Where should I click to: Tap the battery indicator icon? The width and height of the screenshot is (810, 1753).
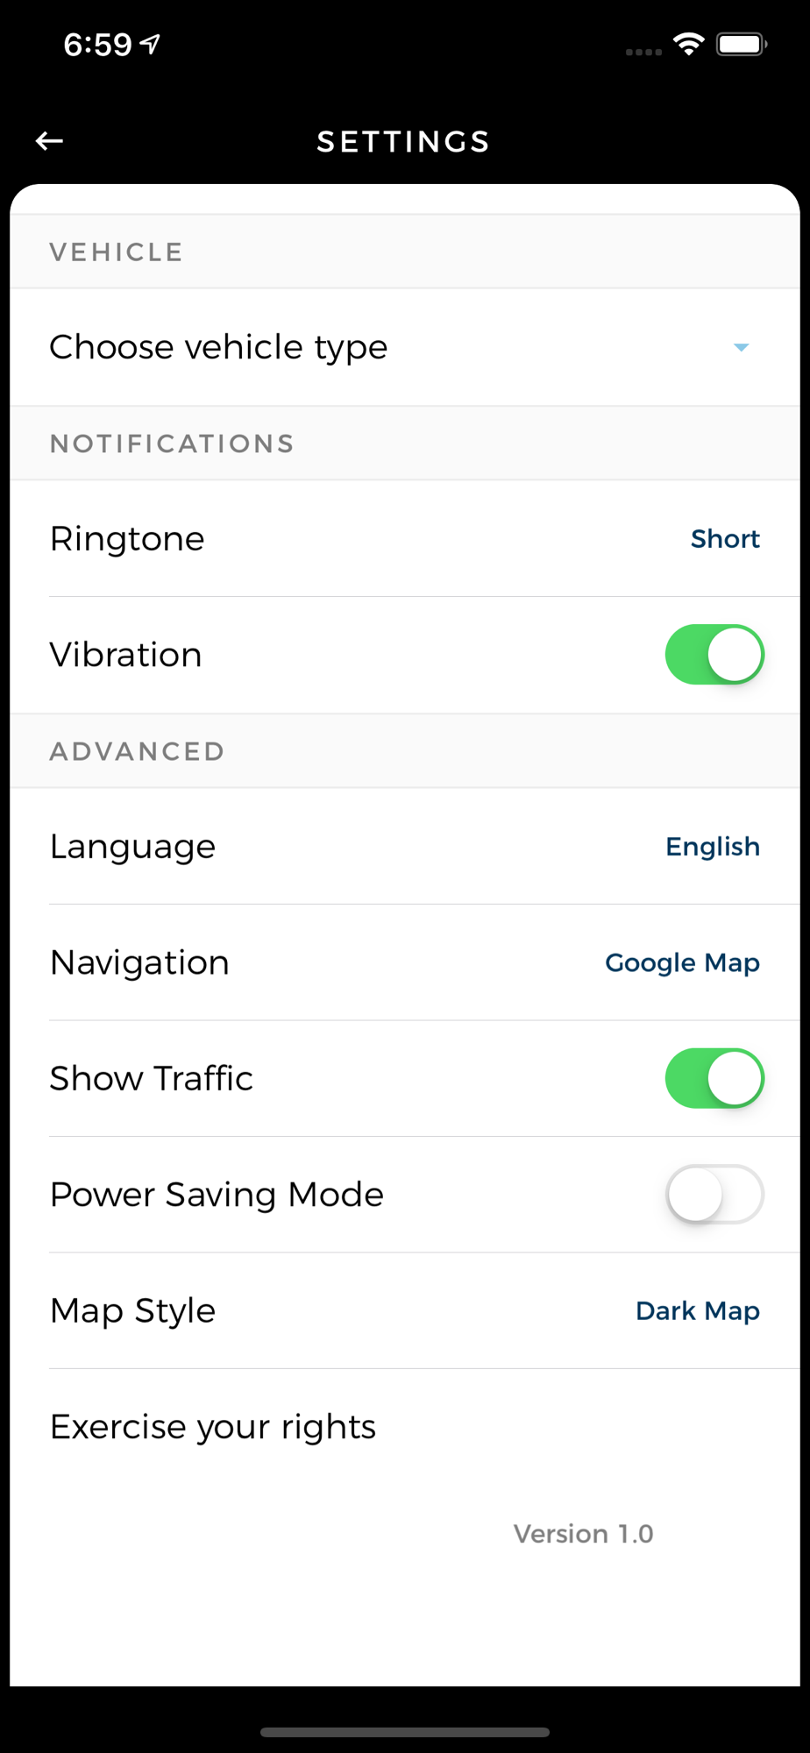click(x=742, y=44)
